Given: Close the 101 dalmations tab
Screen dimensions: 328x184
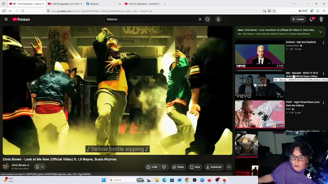Looking at the screenshot, I should click(x=158, y=4).
